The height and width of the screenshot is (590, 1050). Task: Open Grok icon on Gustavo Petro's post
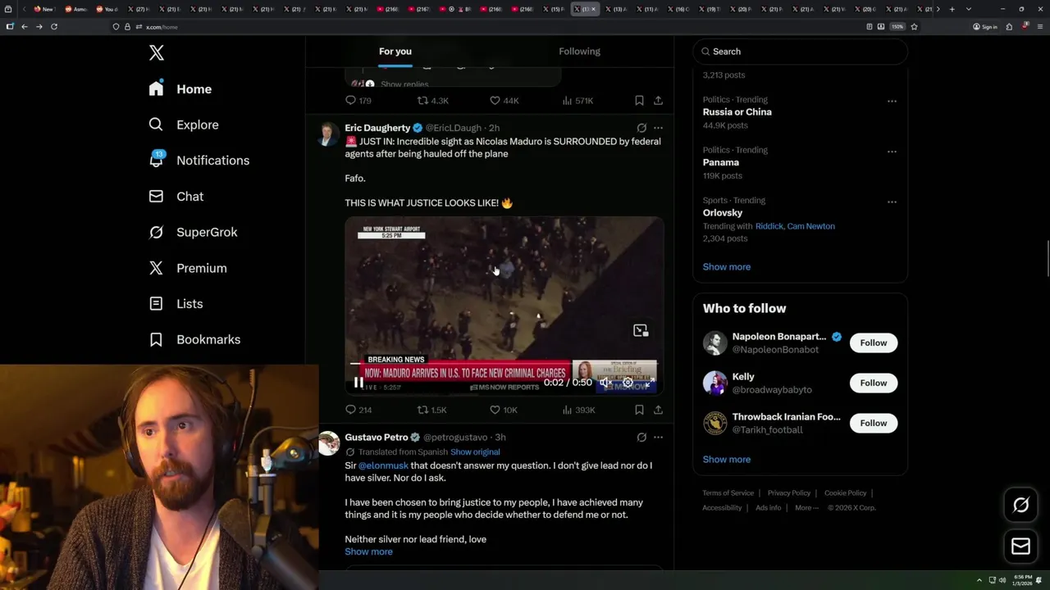tap(641, 438)
